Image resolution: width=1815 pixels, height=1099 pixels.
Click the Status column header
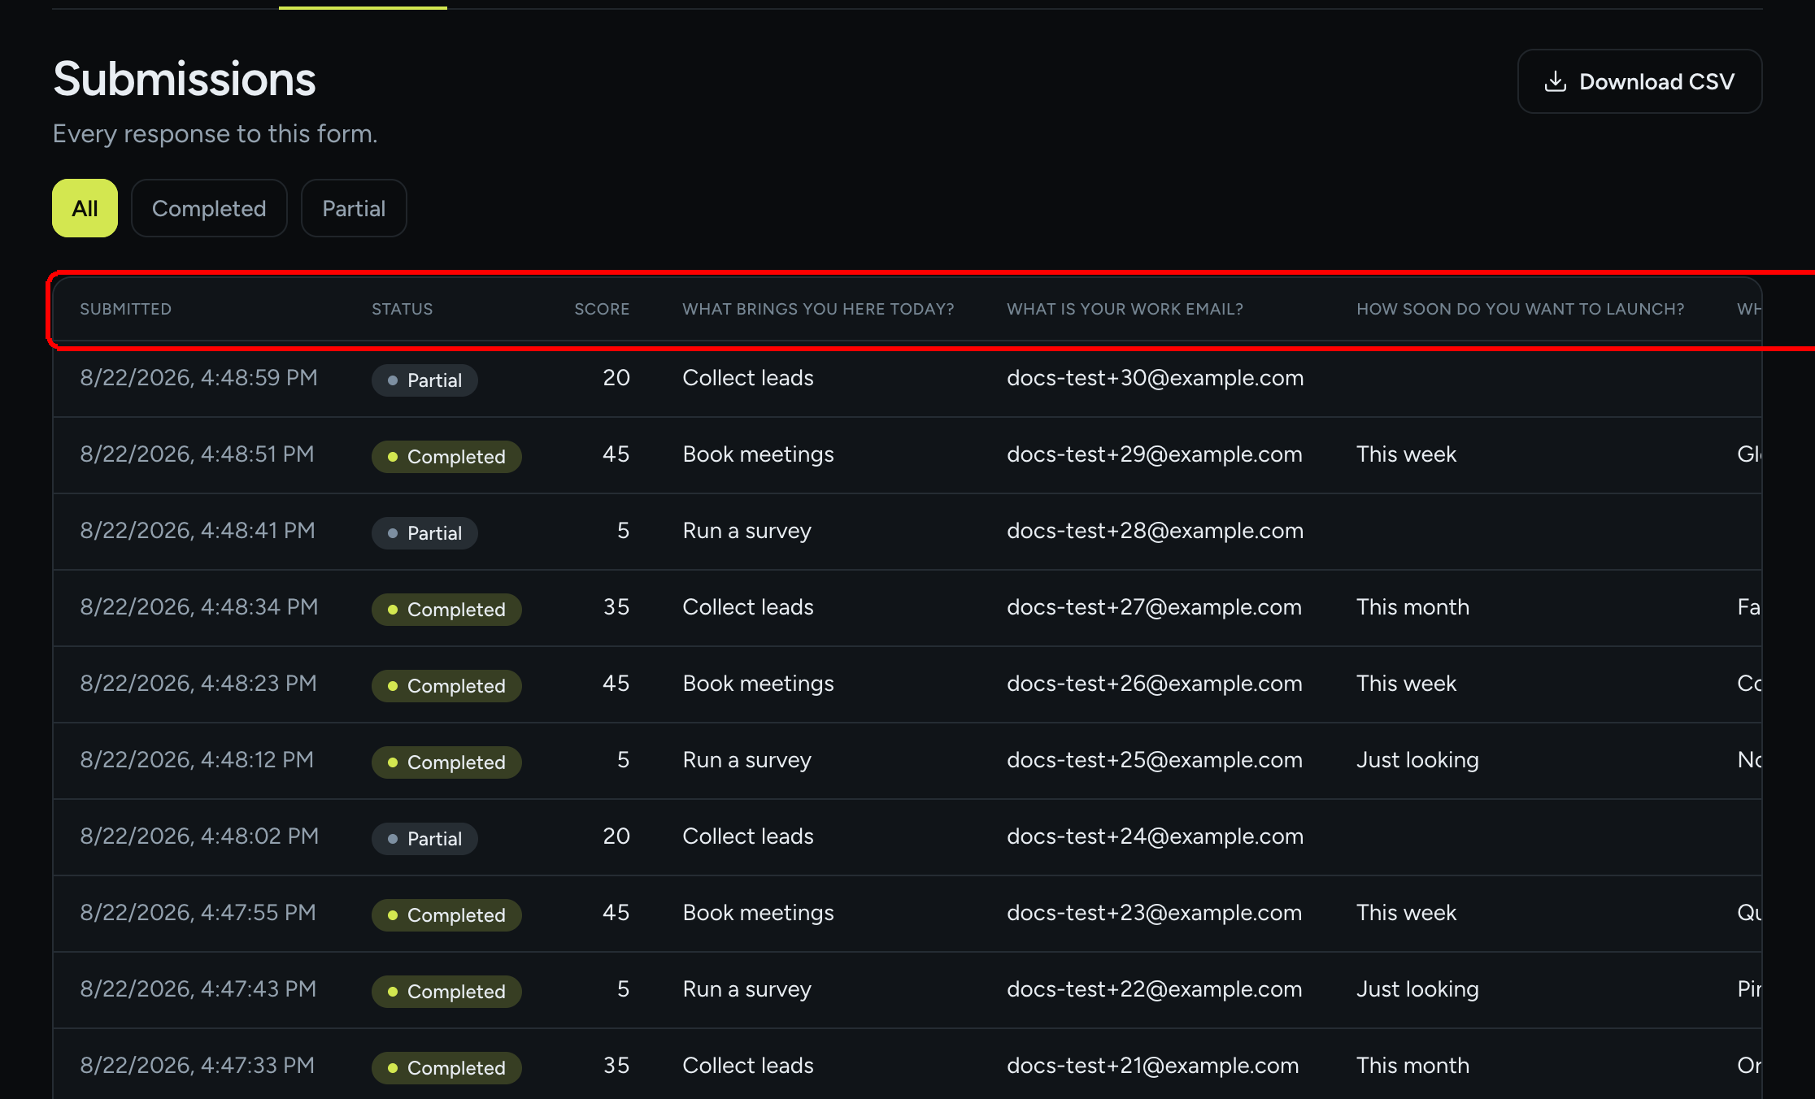click(403, 309)
